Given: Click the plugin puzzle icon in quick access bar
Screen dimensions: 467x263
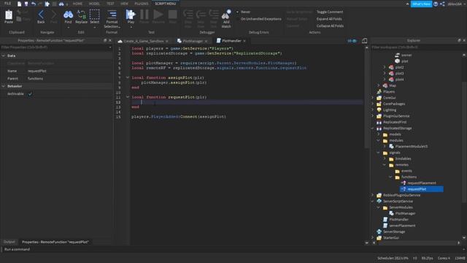Looking at the screenshot, I should coord(47,4).
